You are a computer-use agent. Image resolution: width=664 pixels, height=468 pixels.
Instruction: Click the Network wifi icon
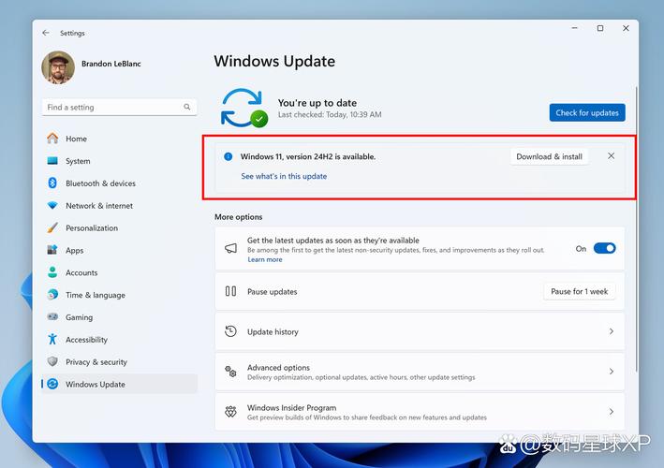pos(52,206)
